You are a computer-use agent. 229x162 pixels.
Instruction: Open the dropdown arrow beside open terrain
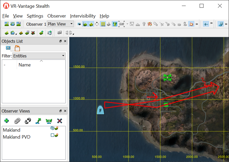pos(16,34)
